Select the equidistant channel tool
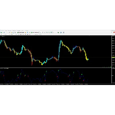 click(x=12, y=34)
